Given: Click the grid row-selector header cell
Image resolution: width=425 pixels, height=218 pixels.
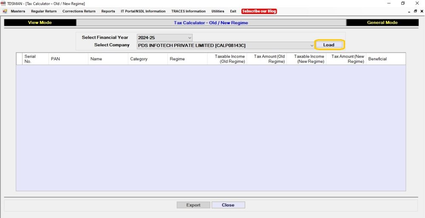Looking at the screenshot, I should (x=19, y=59).
